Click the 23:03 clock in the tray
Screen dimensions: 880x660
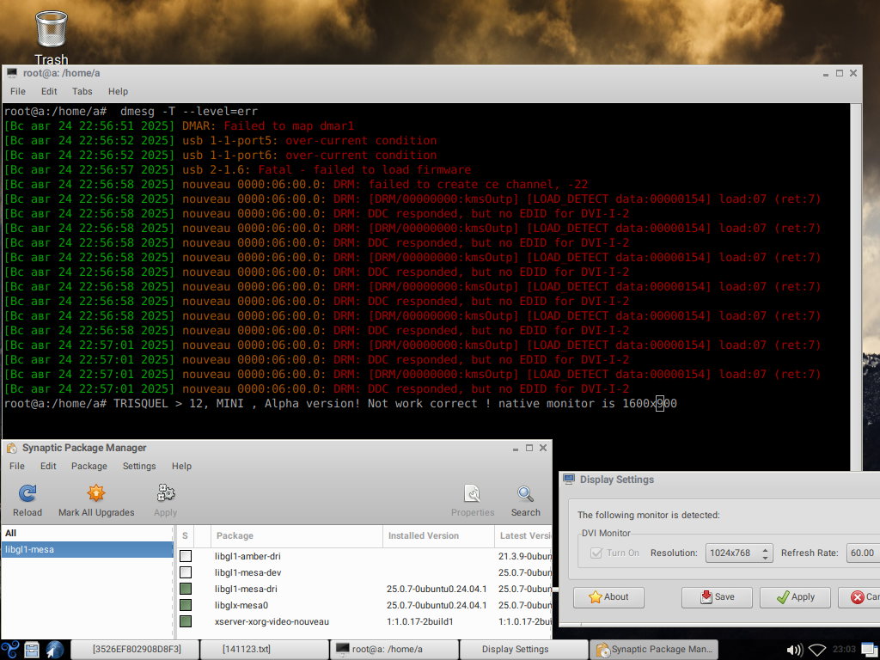(844, 650)
